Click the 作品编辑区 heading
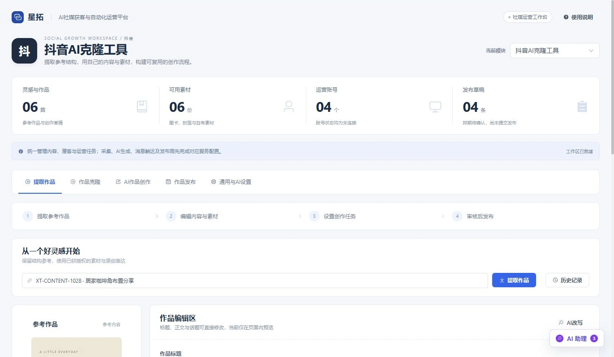 click(178, 318)
